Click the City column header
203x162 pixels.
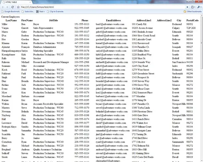click(179, 20)
